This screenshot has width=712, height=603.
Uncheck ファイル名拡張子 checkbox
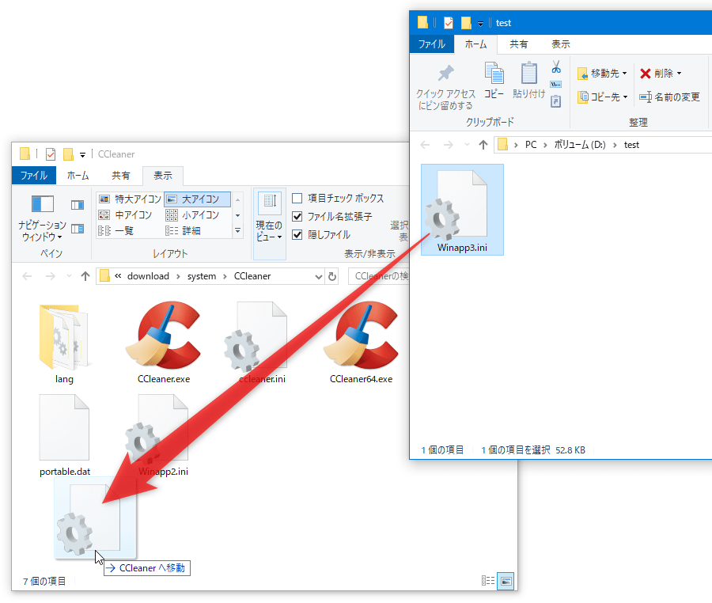tap(297, 217)
